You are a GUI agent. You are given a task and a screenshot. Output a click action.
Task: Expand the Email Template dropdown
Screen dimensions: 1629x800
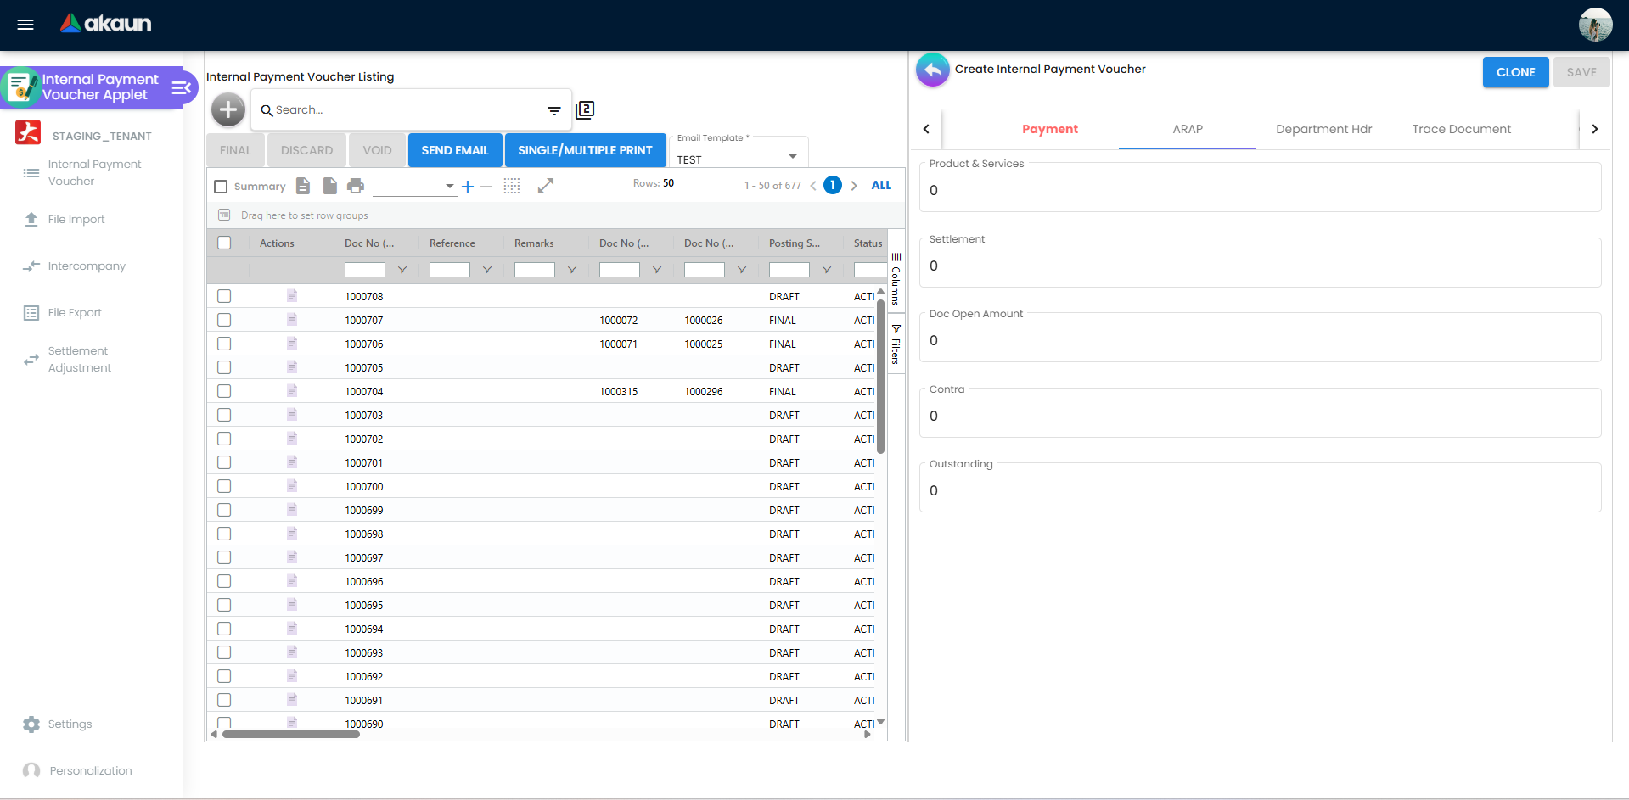[792, 157]
